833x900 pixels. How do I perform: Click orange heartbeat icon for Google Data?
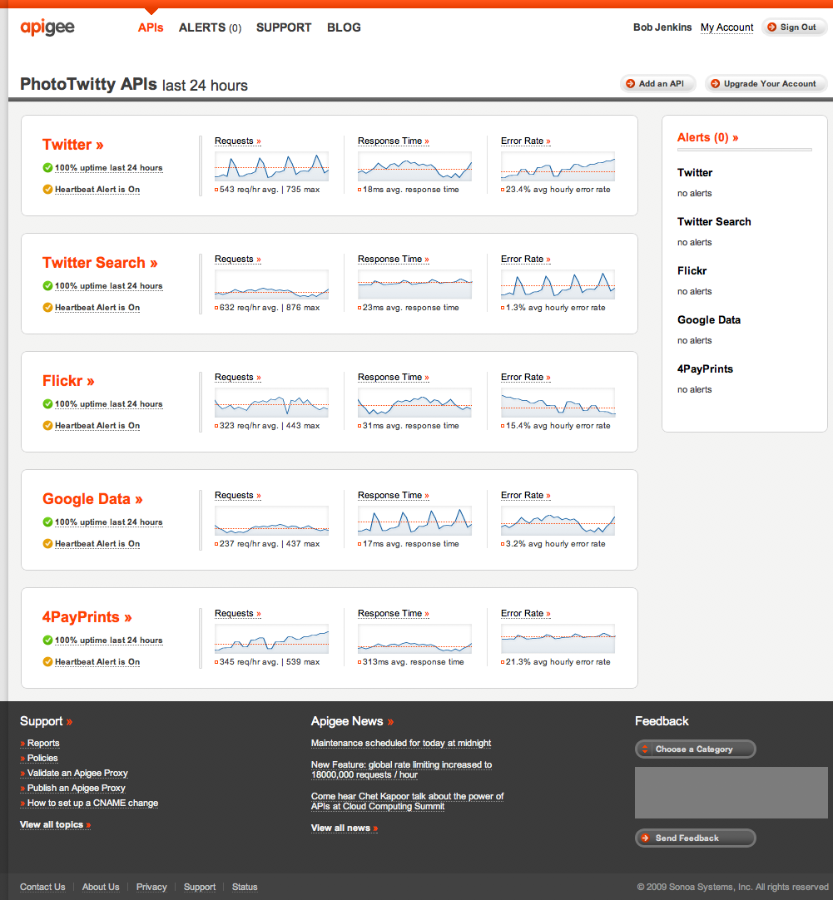pos(47,543)
